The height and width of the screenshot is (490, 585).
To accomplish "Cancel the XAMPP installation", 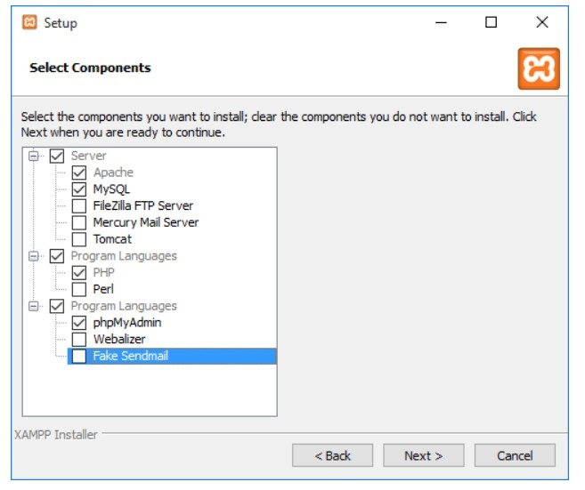I will point(515,455).
